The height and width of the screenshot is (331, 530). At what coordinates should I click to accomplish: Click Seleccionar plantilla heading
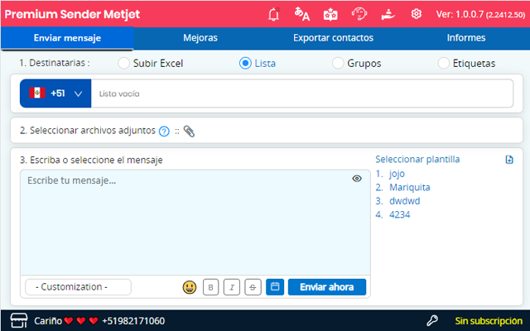(x=417, y=160)
